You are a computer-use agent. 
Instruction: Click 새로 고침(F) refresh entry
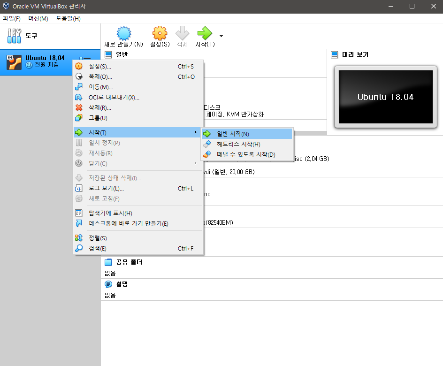click(138, 198)
